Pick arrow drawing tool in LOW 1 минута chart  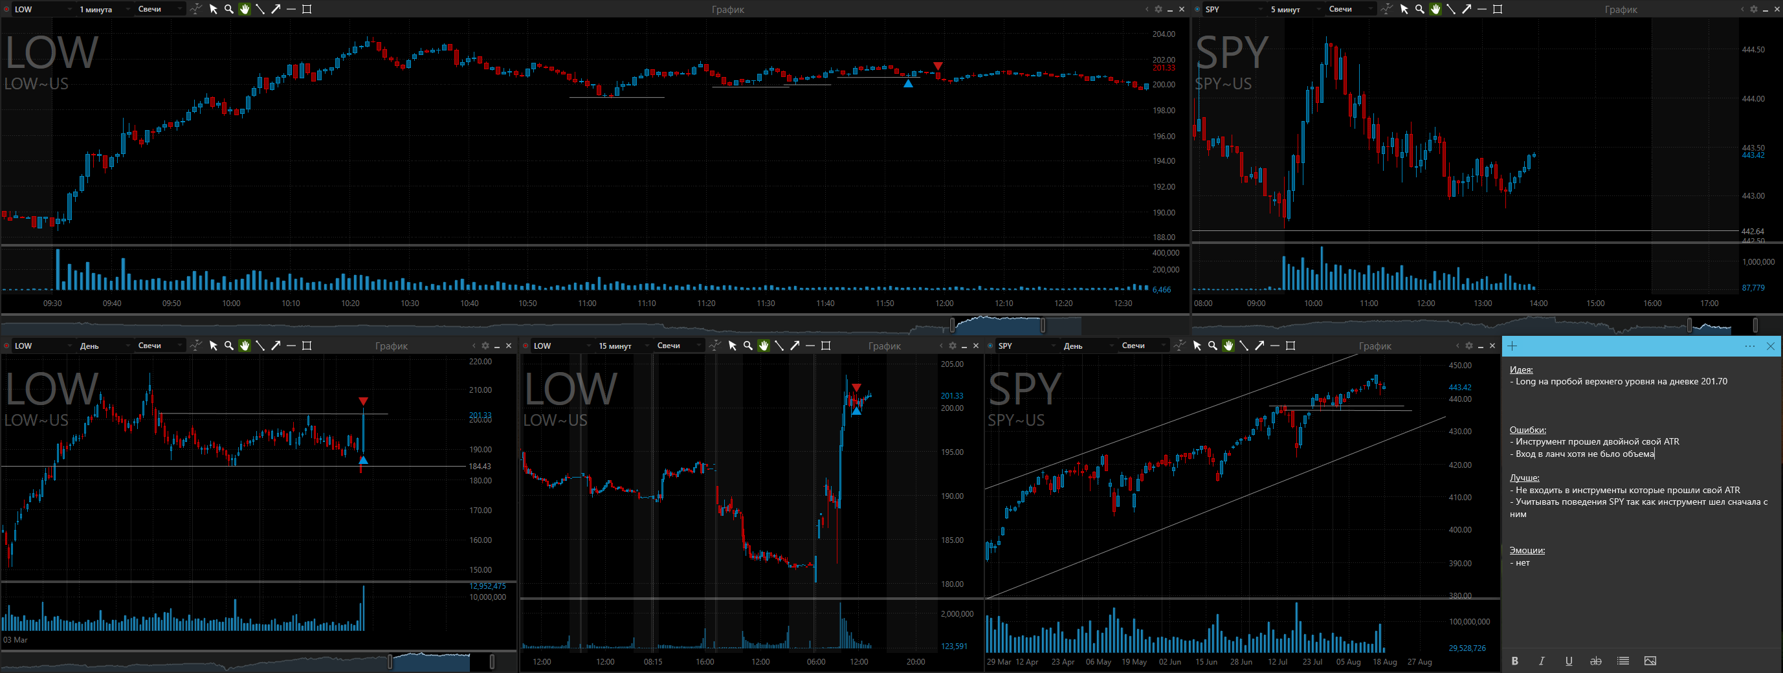pyautogui.click(x=276, y=9)
